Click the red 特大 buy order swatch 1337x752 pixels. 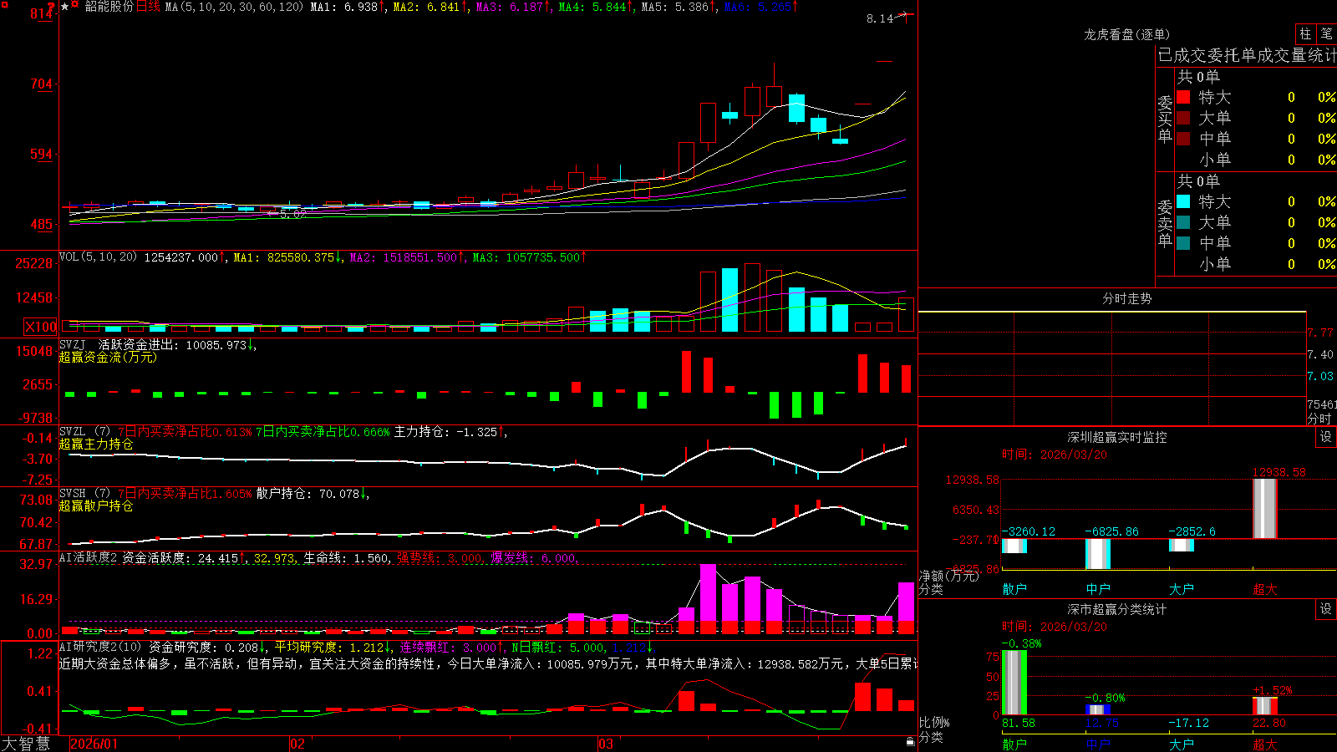point(1183,97)
